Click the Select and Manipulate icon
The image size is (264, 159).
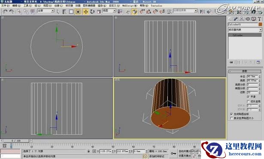click(x=128, y=12)
